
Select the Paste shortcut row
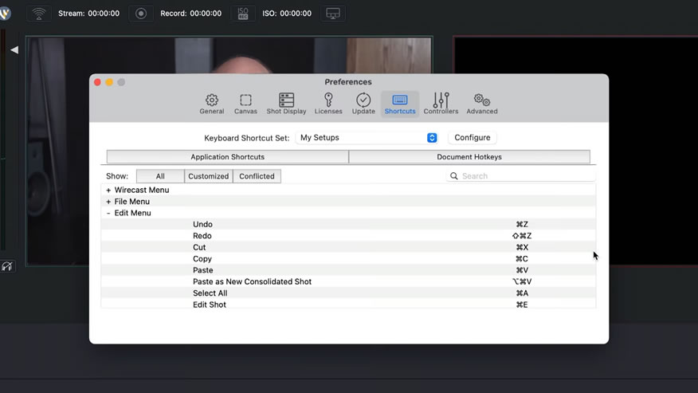coord(348,270)
